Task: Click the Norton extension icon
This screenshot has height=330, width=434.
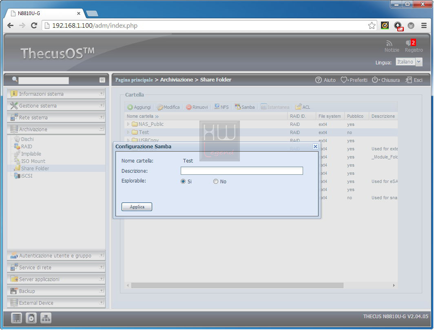Action: (x=385, y=25)
